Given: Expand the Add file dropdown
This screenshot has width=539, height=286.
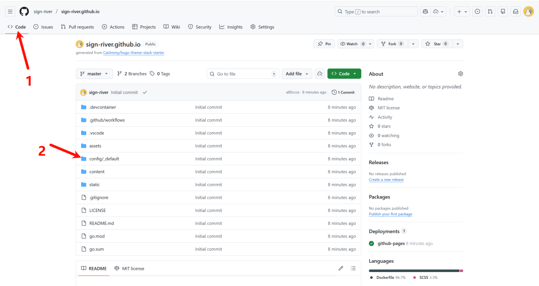Looking at the screenshot, I should point(297,74).
